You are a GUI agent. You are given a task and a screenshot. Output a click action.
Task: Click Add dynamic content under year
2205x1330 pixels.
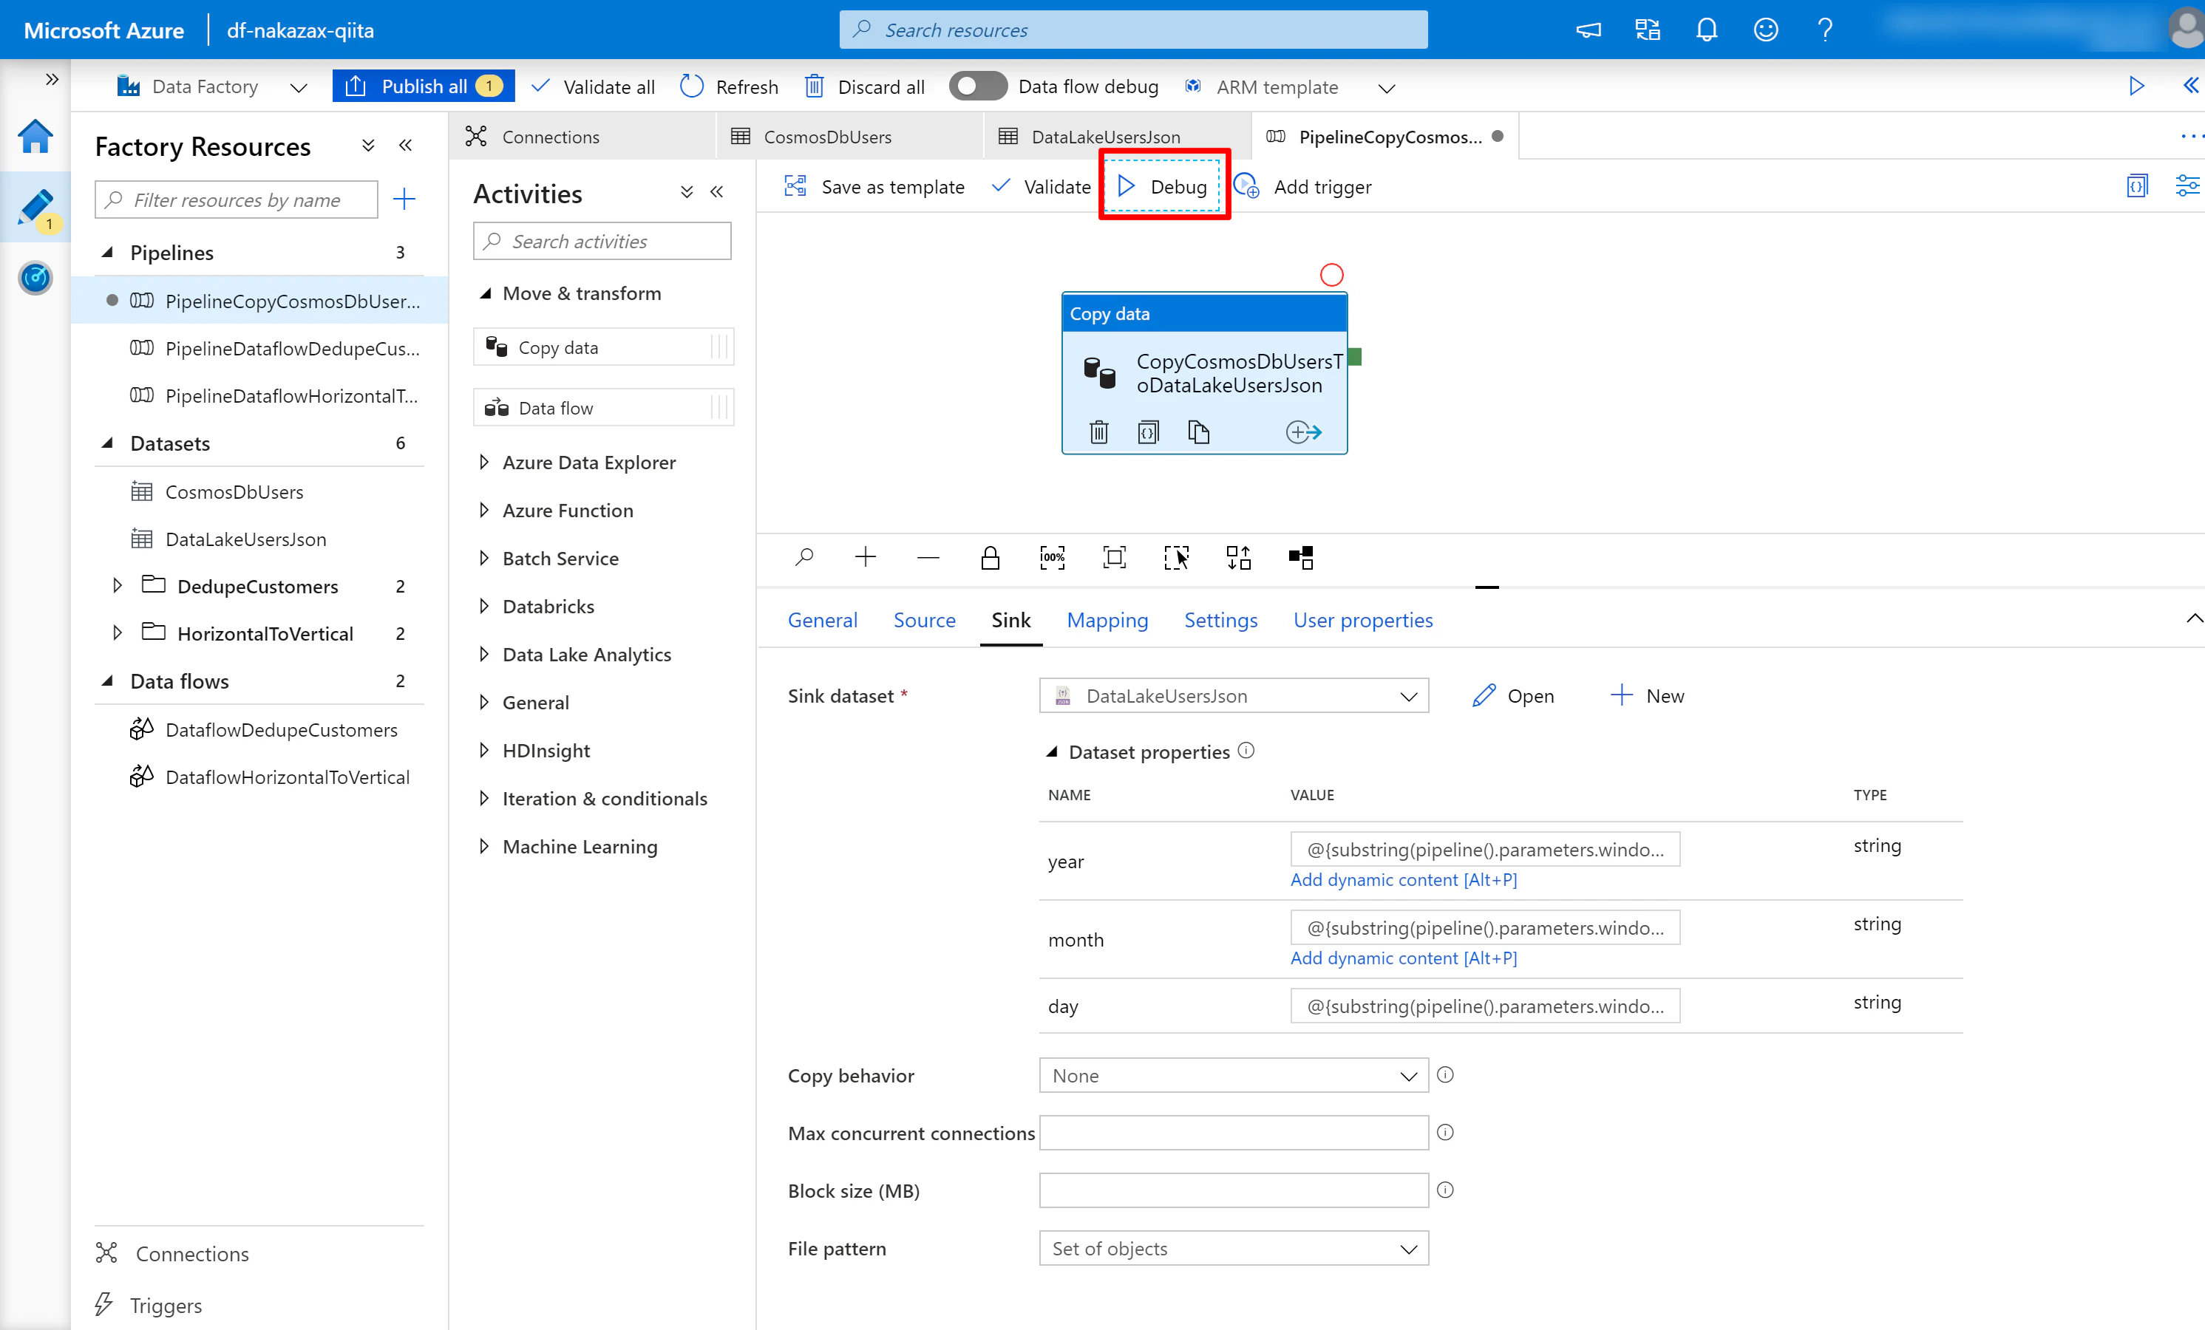(1403, 879)
